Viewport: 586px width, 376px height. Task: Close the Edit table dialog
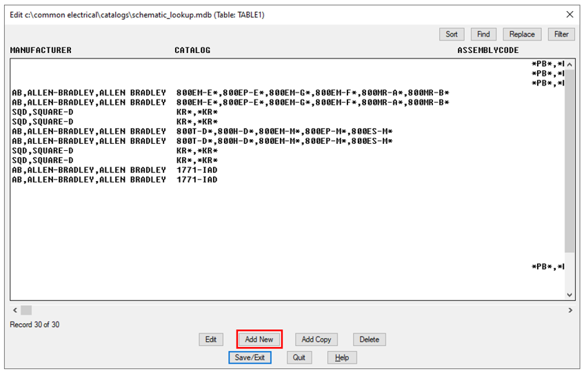point(569,14)
